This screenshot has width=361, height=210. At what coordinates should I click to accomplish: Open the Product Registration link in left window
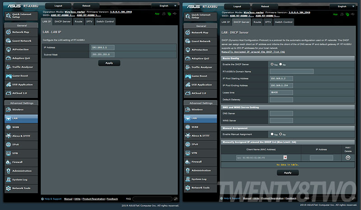pos(94,199)
